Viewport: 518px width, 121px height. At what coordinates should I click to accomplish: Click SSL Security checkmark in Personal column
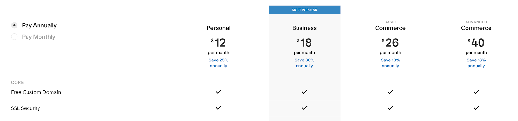(x=219, y=108)
